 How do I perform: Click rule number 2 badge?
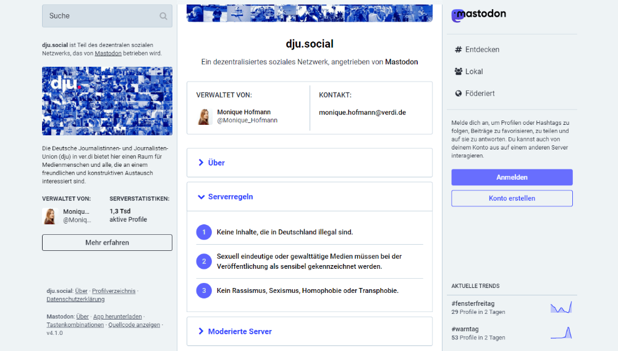point(204,261)
